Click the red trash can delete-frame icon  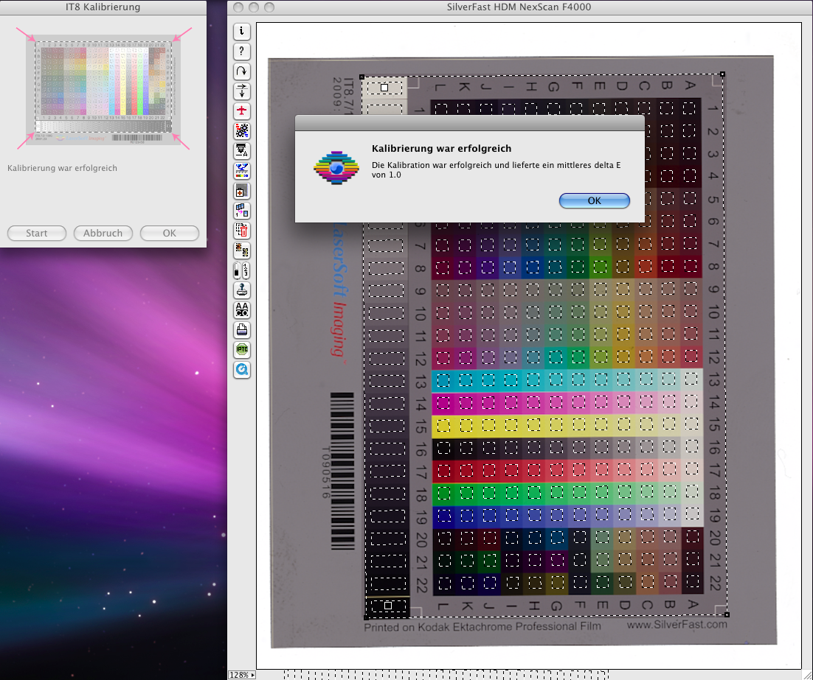(x=242, y=231)
